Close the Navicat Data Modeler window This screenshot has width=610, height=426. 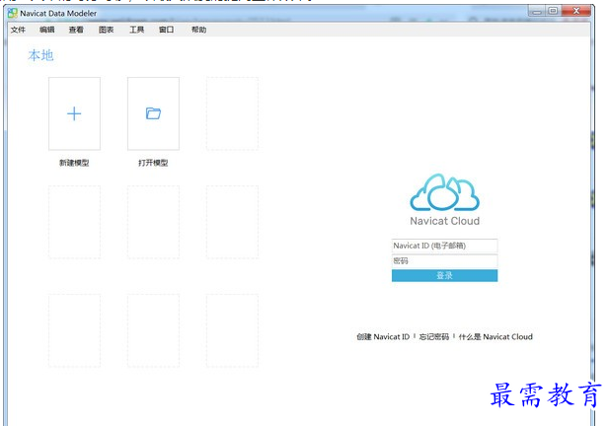[x=576, y=11]
